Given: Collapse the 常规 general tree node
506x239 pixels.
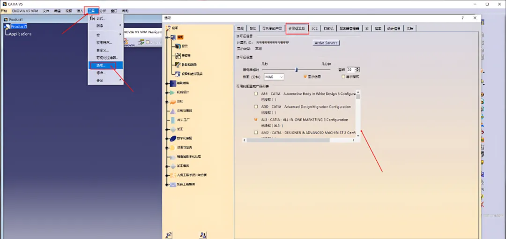Looking at the screenshot, I should [166, 37].
